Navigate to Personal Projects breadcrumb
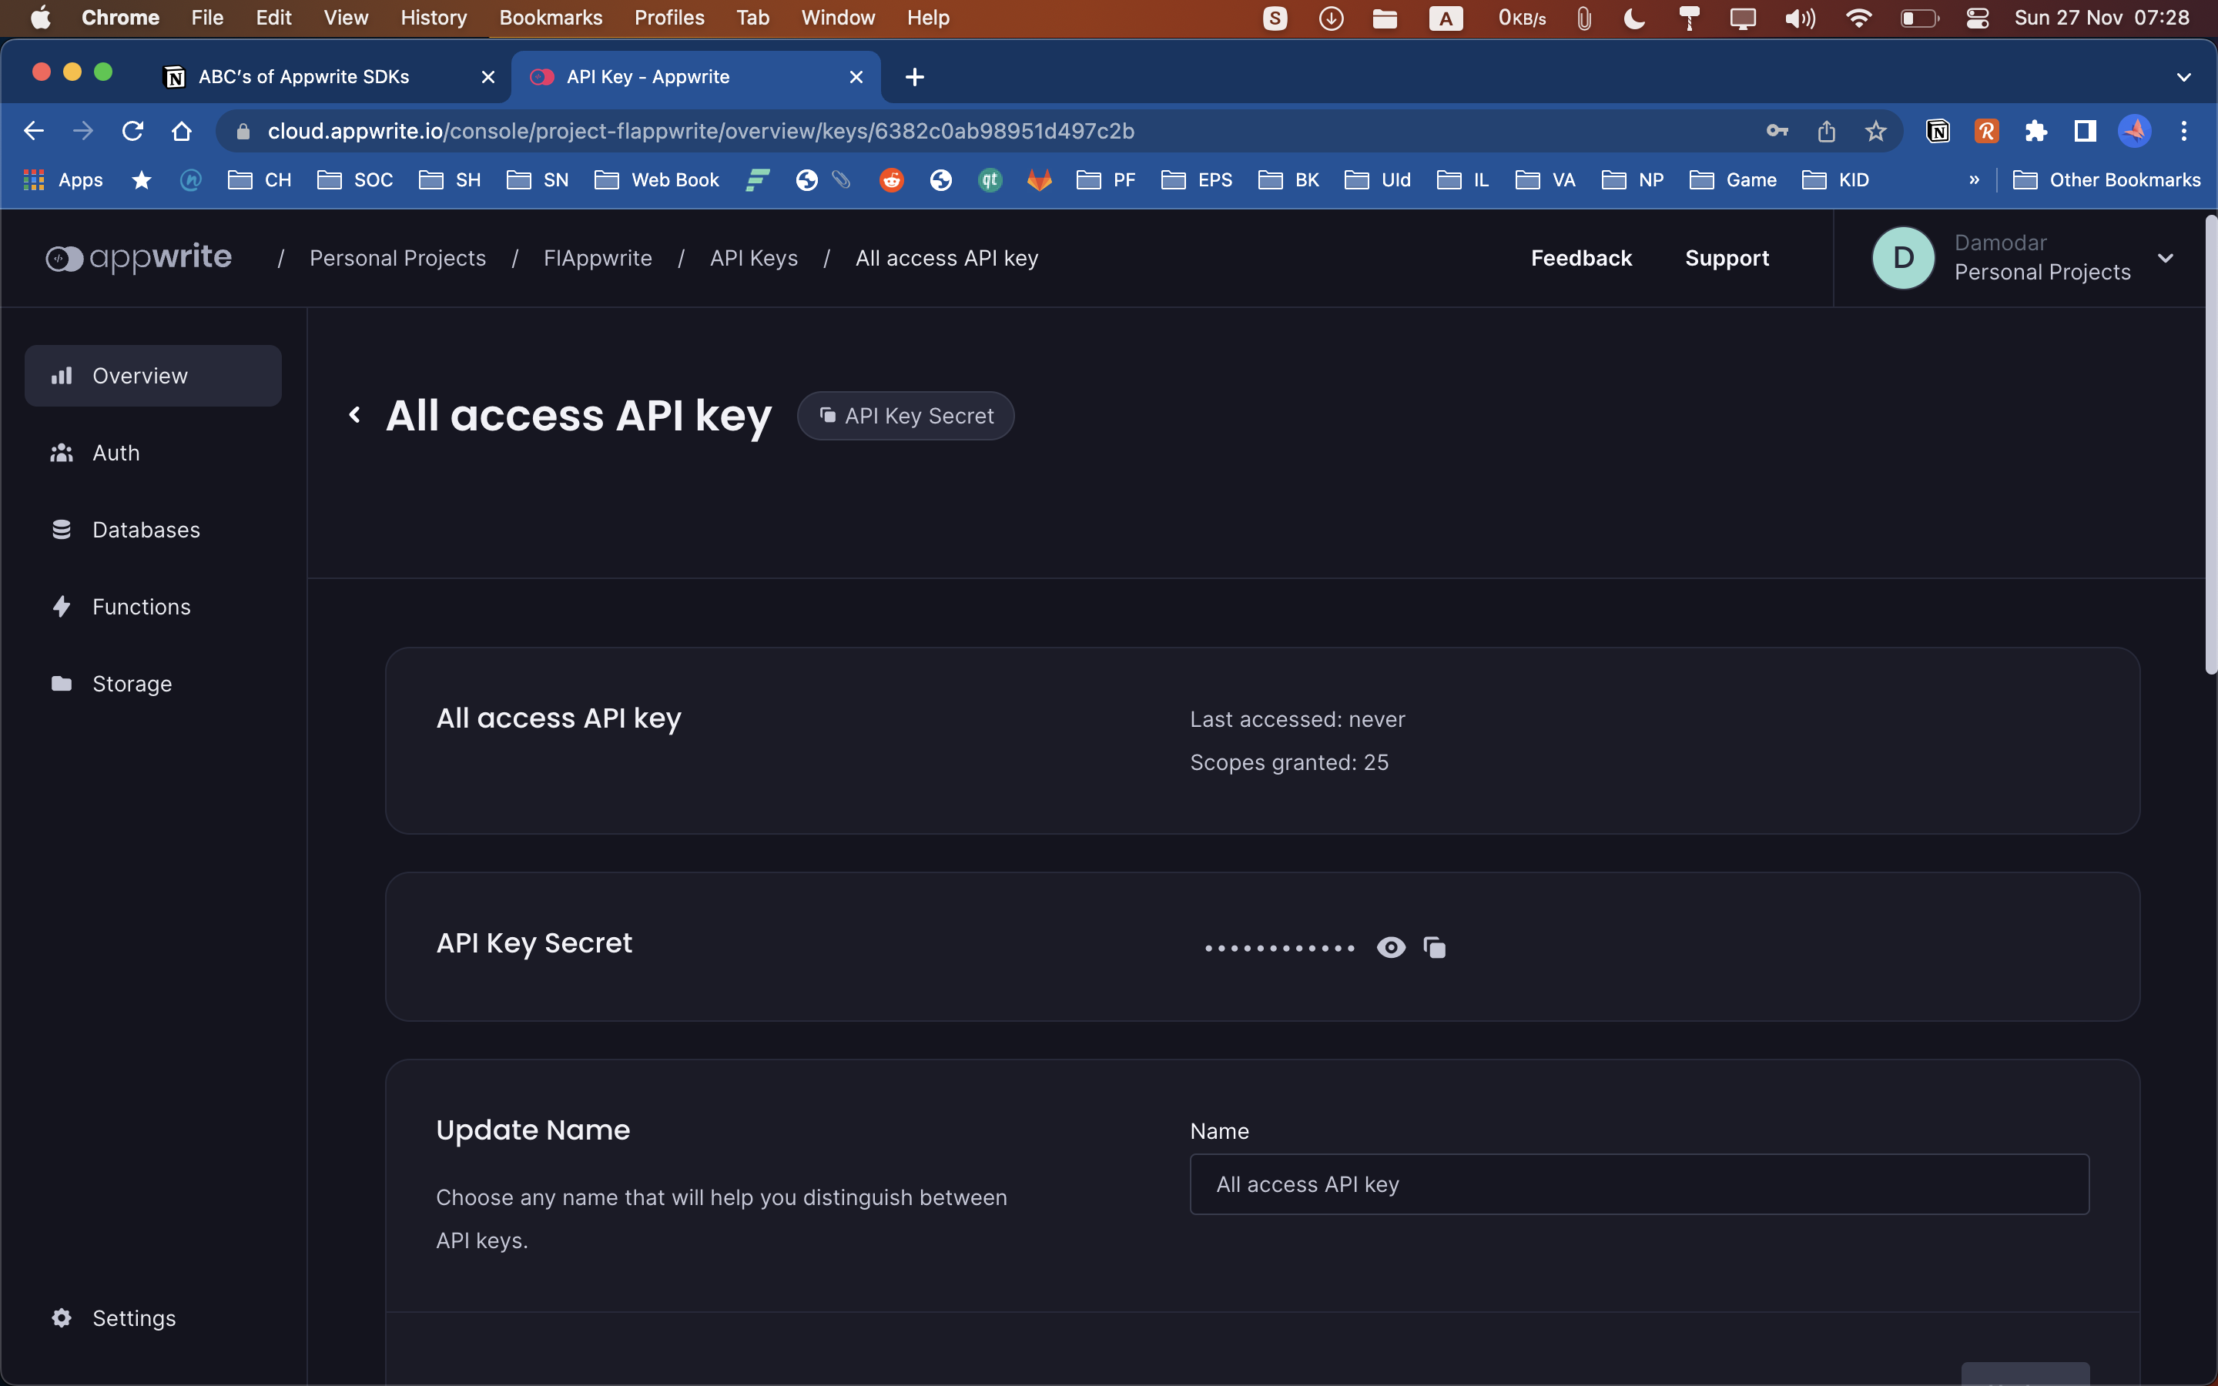2218x1386 pixels. (397, 259)
